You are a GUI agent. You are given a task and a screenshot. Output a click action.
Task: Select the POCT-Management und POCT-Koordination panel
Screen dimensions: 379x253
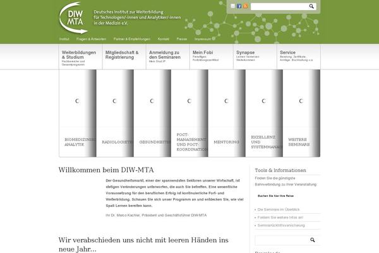[x=189, y=113]
